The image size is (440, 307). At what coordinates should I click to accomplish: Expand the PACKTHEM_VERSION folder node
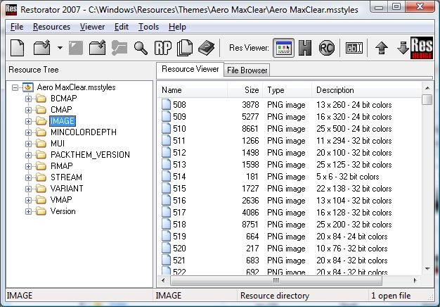coord(28,155)
